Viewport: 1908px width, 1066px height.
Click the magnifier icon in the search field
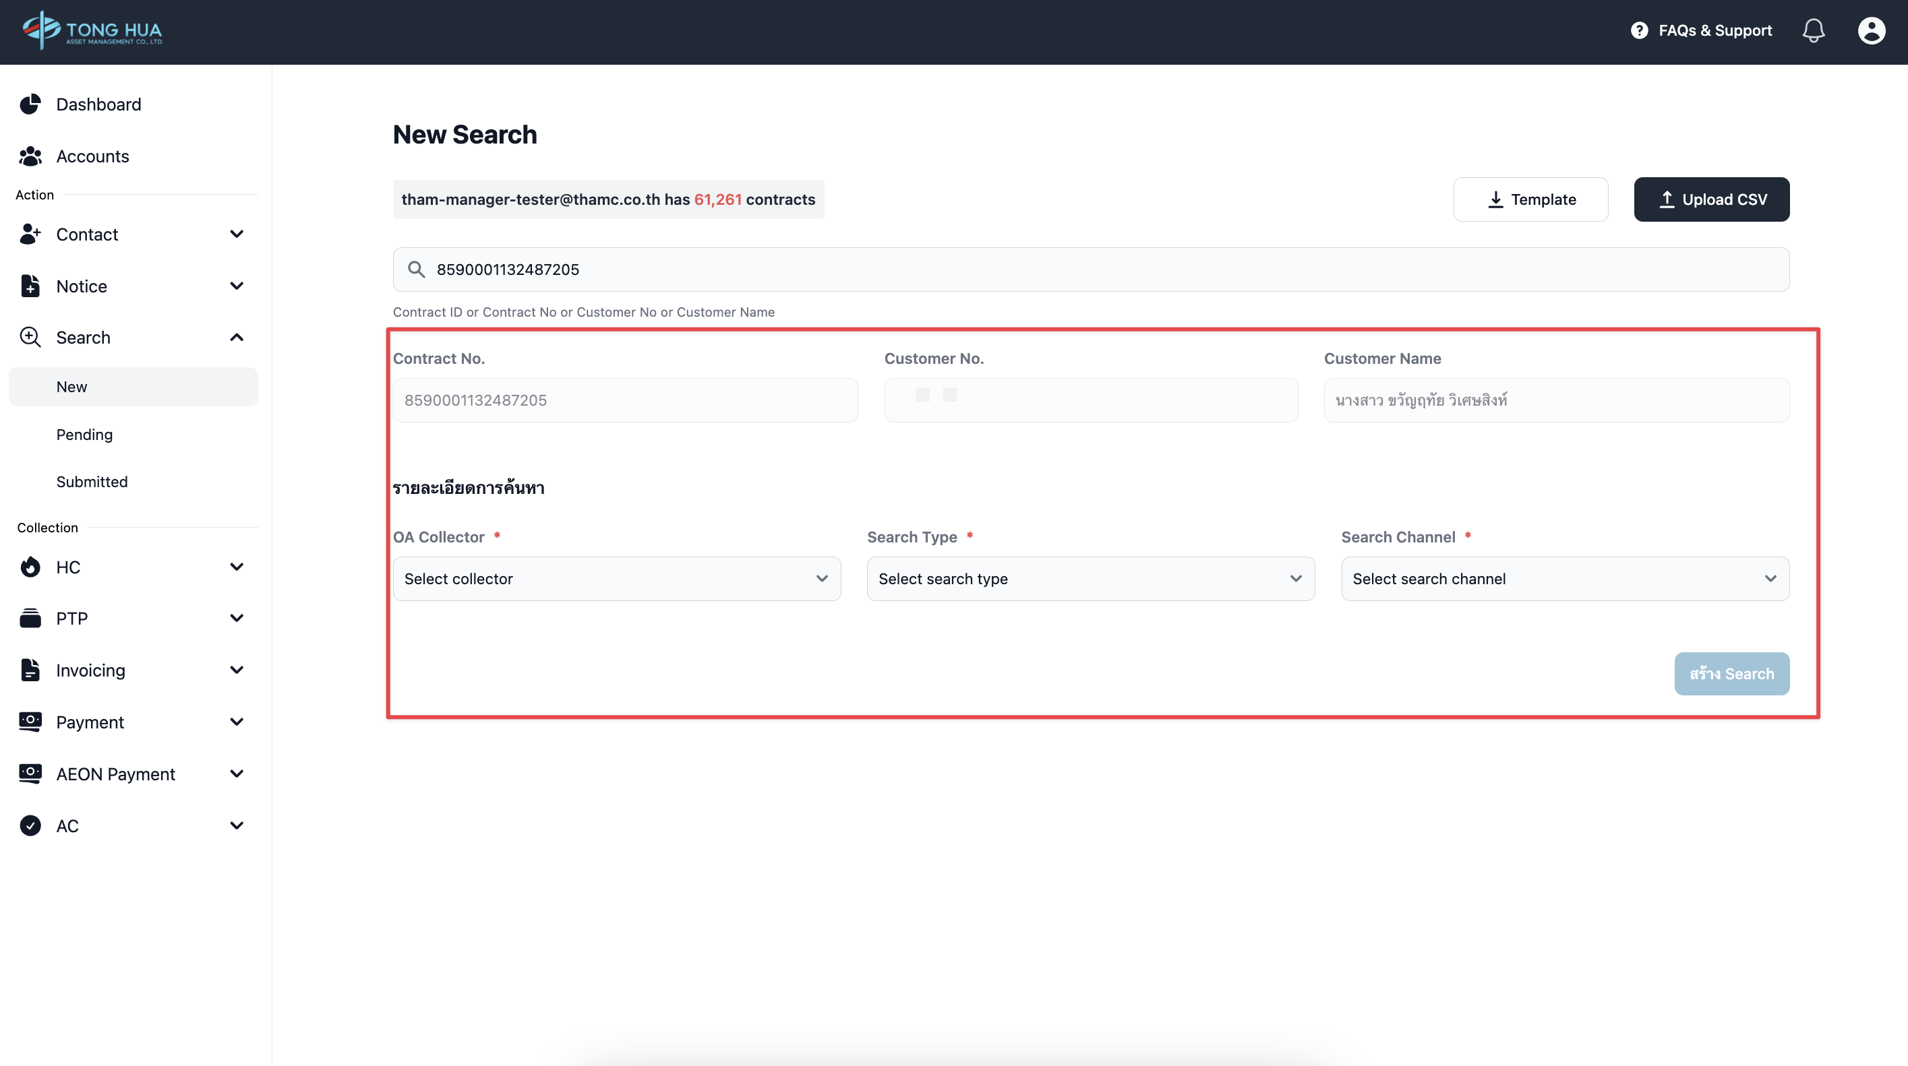(416, 270)
